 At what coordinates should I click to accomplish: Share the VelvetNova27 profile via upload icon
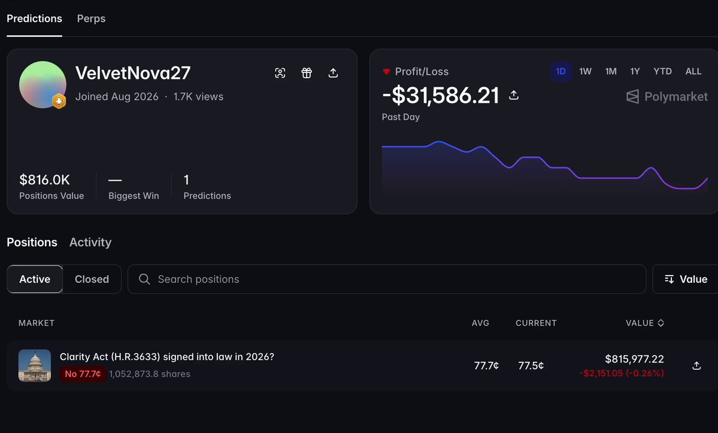click(x=333, y=73)
